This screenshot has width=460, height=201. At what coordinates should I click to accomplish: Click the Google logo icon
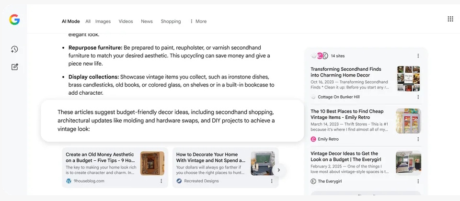point(14,20)
